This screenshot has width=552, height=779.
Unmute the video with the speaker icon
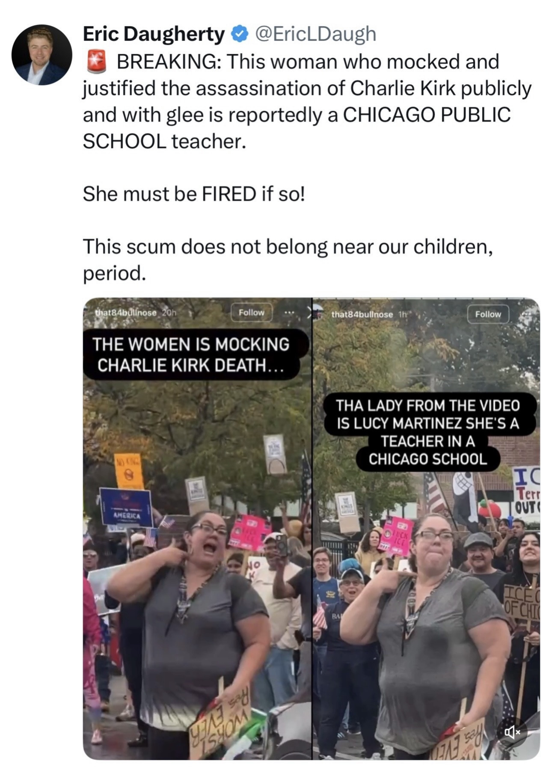(512, 732)
